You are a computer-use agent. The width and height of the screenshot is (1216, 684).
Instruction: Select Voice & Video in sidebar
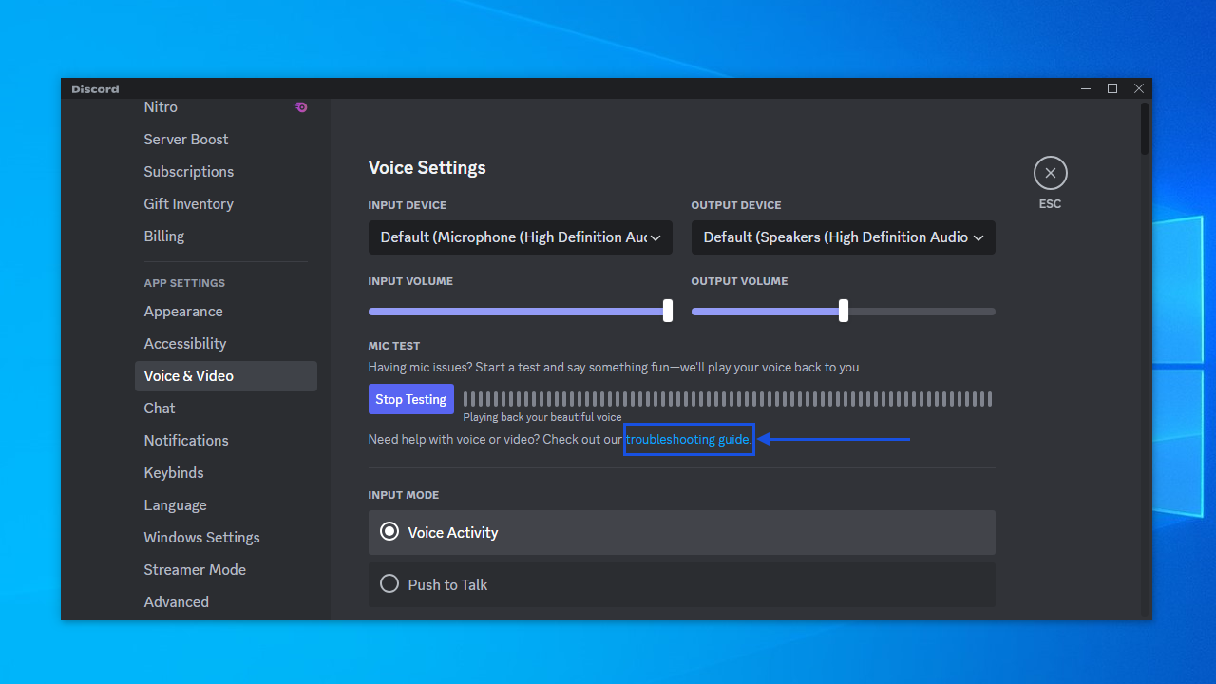click(x=226, y=376)
